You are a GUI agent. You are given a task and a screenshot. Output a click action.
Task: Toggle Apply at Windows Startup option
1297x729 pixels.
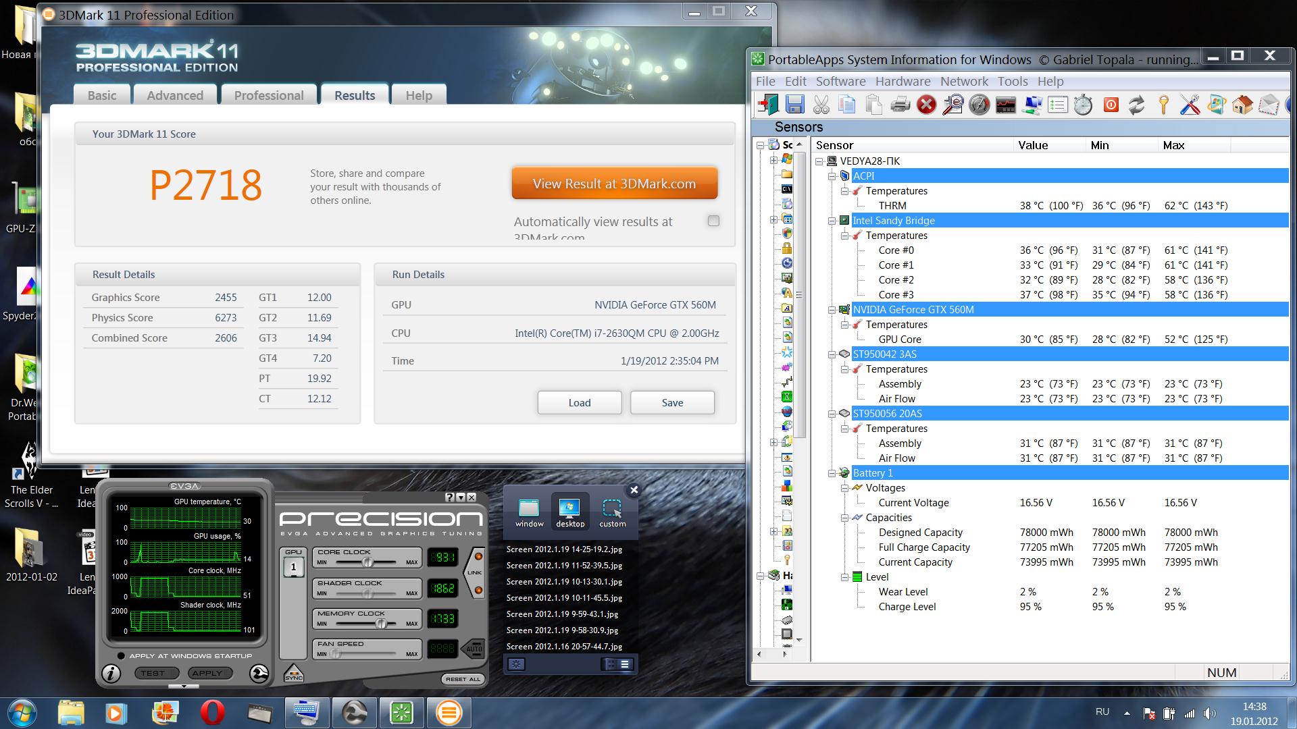pos(121,655)
